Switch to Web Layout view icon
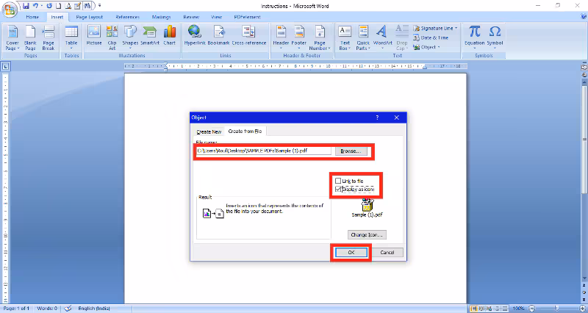 487,309
